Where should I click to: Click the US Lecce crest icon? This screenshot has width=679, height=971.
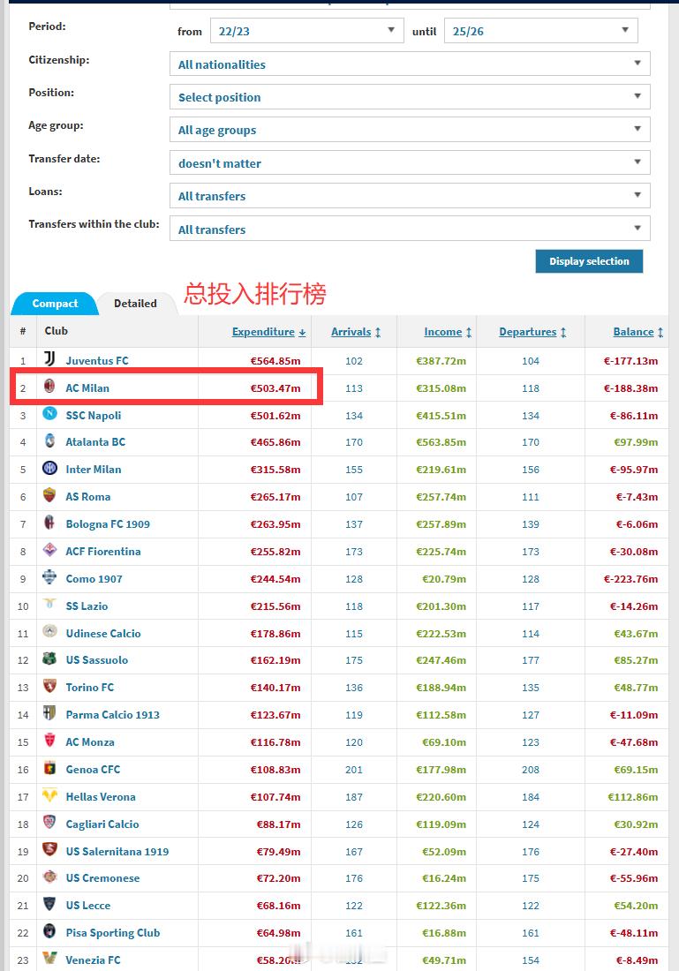click(x=49, y=904)
